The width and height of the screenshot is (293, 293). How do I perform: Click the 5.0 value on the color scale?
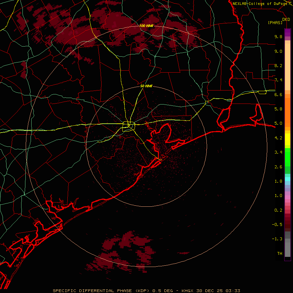click(278, 123)
